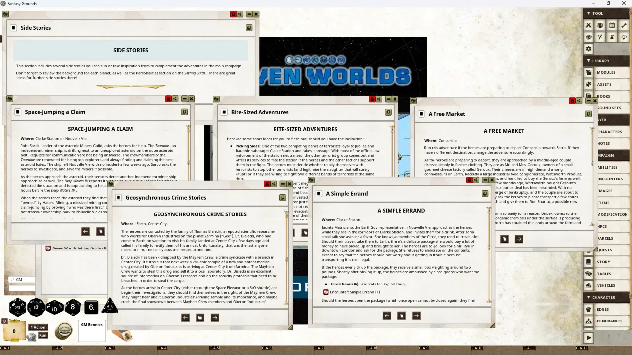Viewport: 632px width, 355px height.
Task: Click the wild die icon beside Run
Action: [x=32, y=337]
